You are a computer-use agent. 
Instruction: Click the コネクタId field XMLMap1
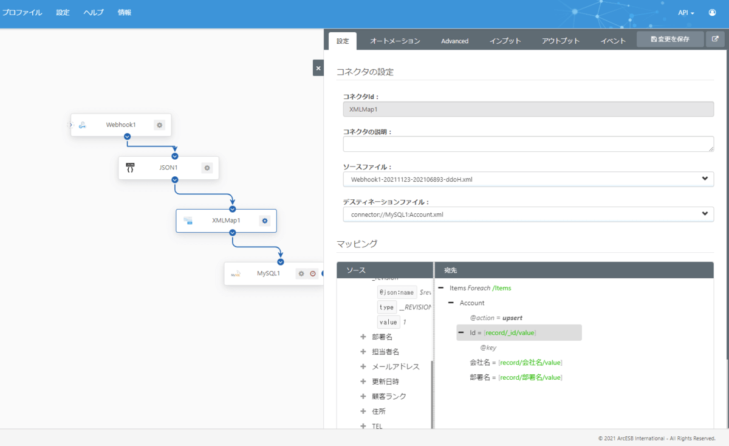(x=528, y=109)
